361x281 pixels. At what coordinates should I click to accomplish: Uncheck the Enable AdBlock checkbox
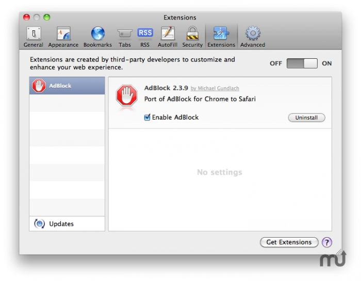147,118
